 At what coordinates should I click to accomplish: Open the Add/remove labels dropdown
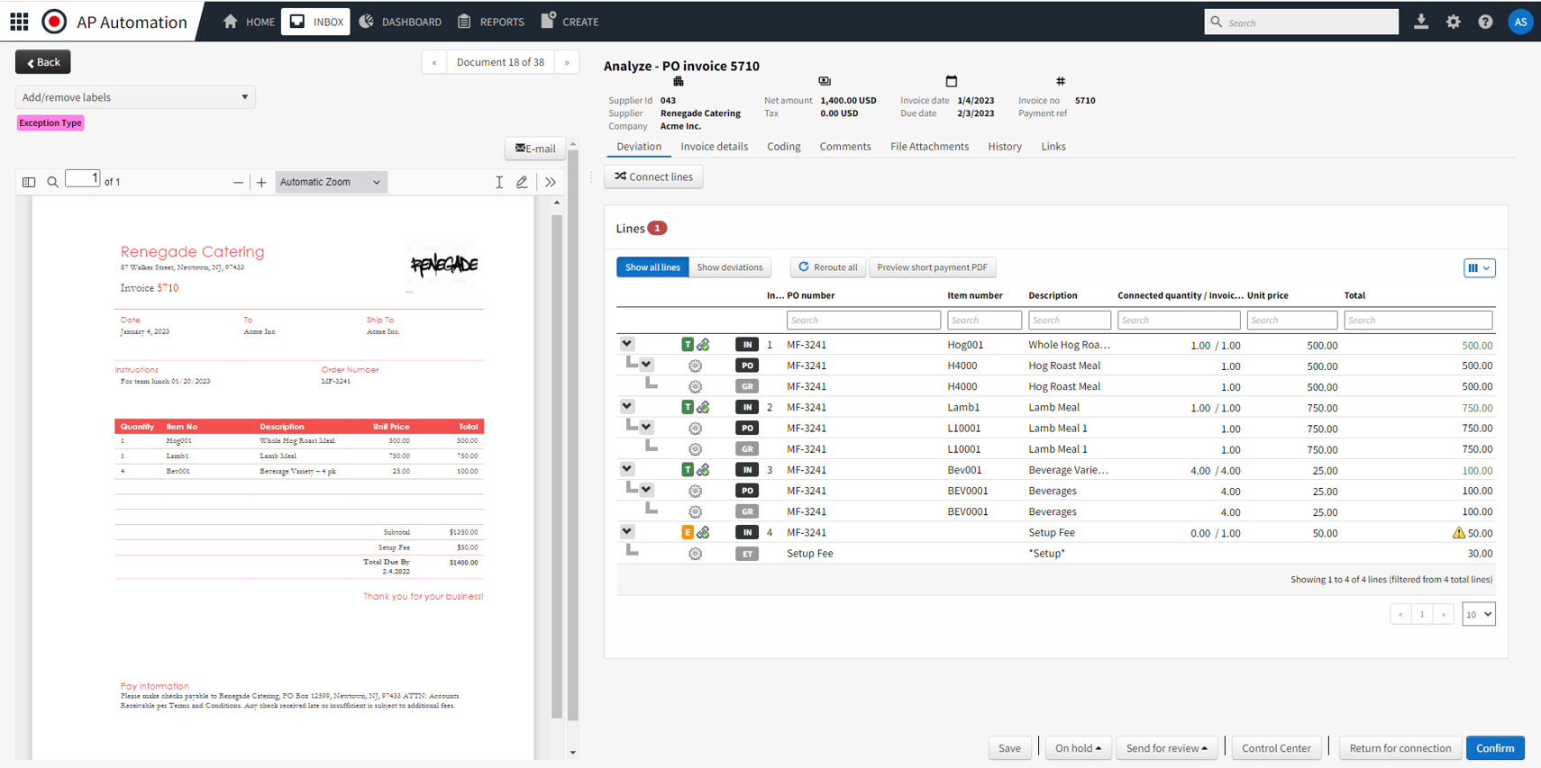coord(135,97)
